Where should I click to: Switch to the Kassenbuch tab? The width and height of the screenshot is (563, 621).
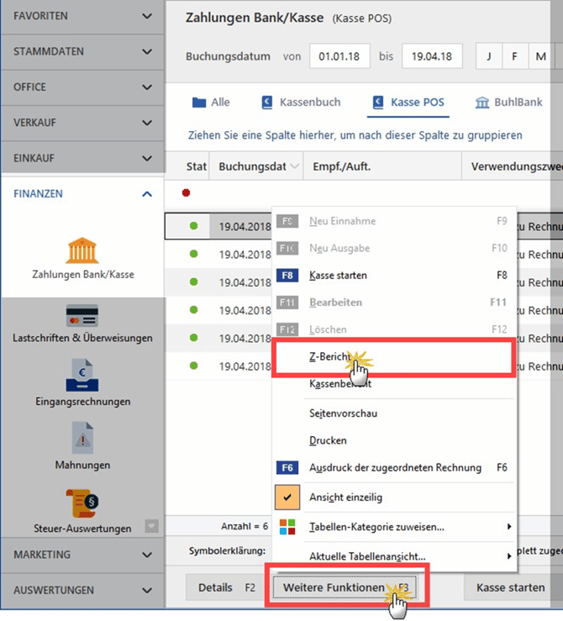pyautogui.click(x=300, y=103)
